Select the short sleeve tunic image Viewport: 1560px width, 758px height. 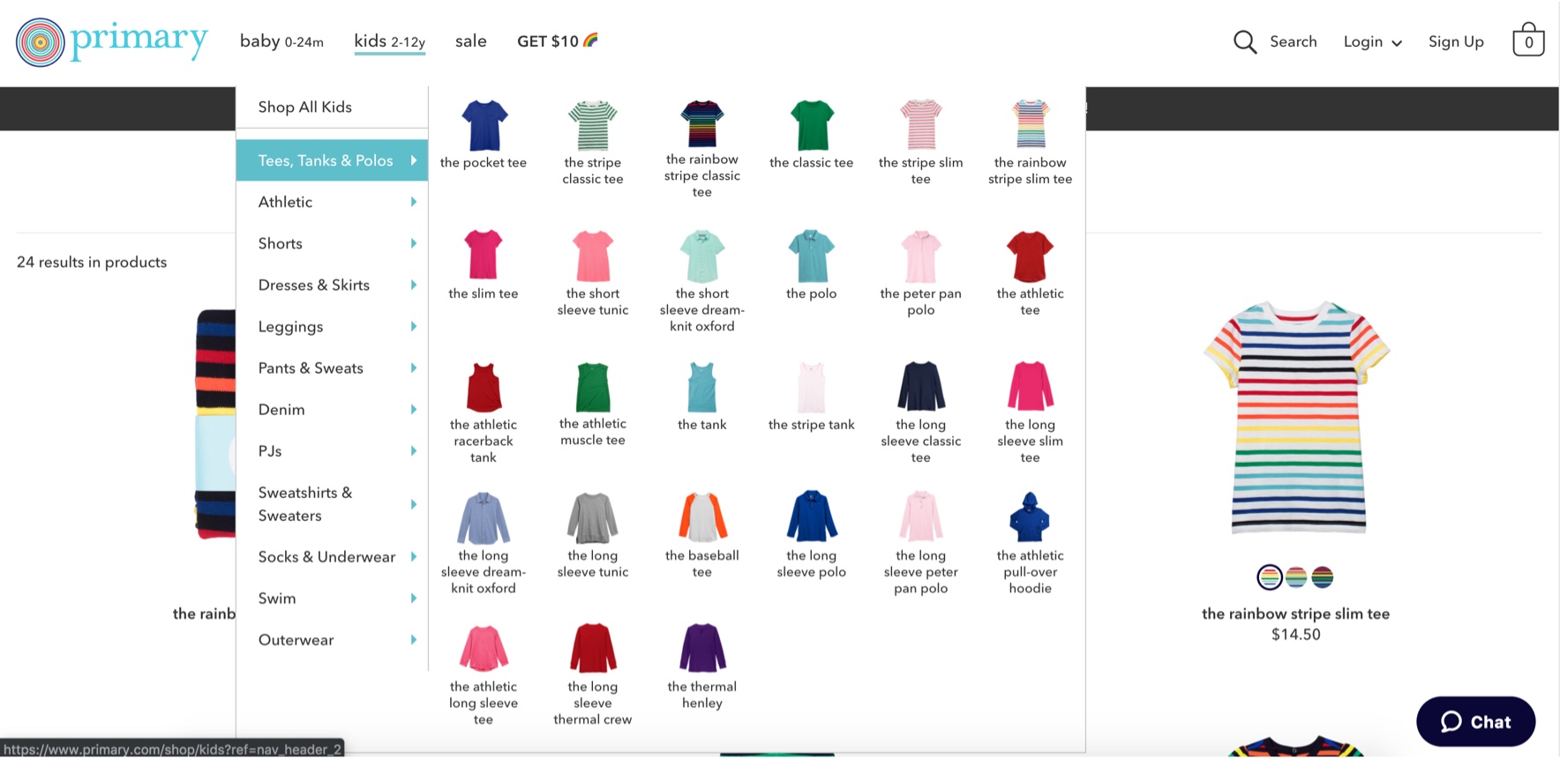point(593,255)
